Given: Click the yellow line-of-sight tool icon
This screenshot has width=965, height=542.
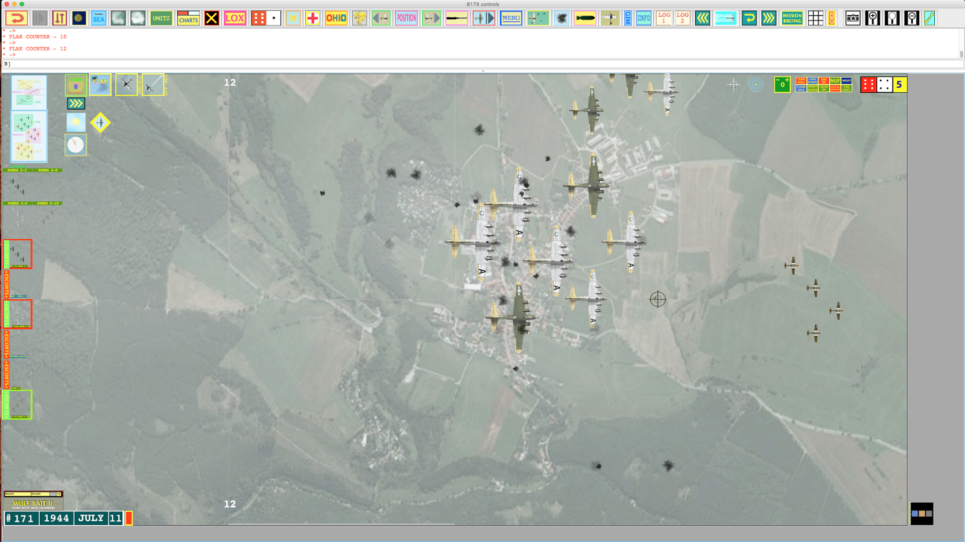Looking at the screenshot, I should pos(929,18).
